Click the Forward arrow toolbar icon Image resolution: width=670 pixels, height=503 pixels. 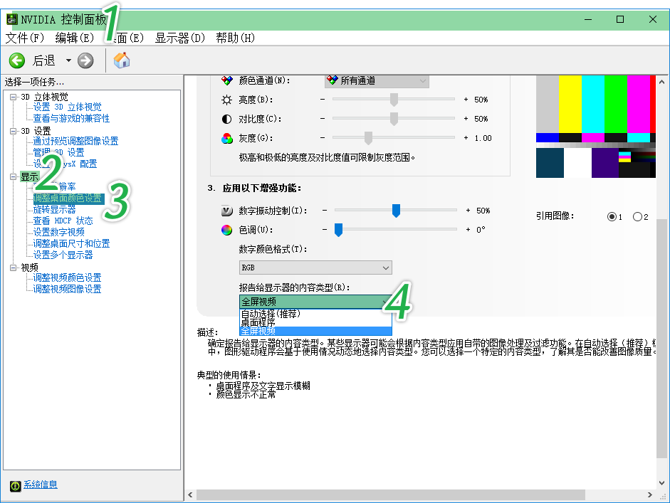coord(85,61)
